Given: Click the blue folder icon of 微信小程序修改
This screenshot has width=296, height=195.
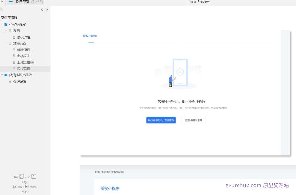Looking at the screenshot, I should (x=6, y=75).
